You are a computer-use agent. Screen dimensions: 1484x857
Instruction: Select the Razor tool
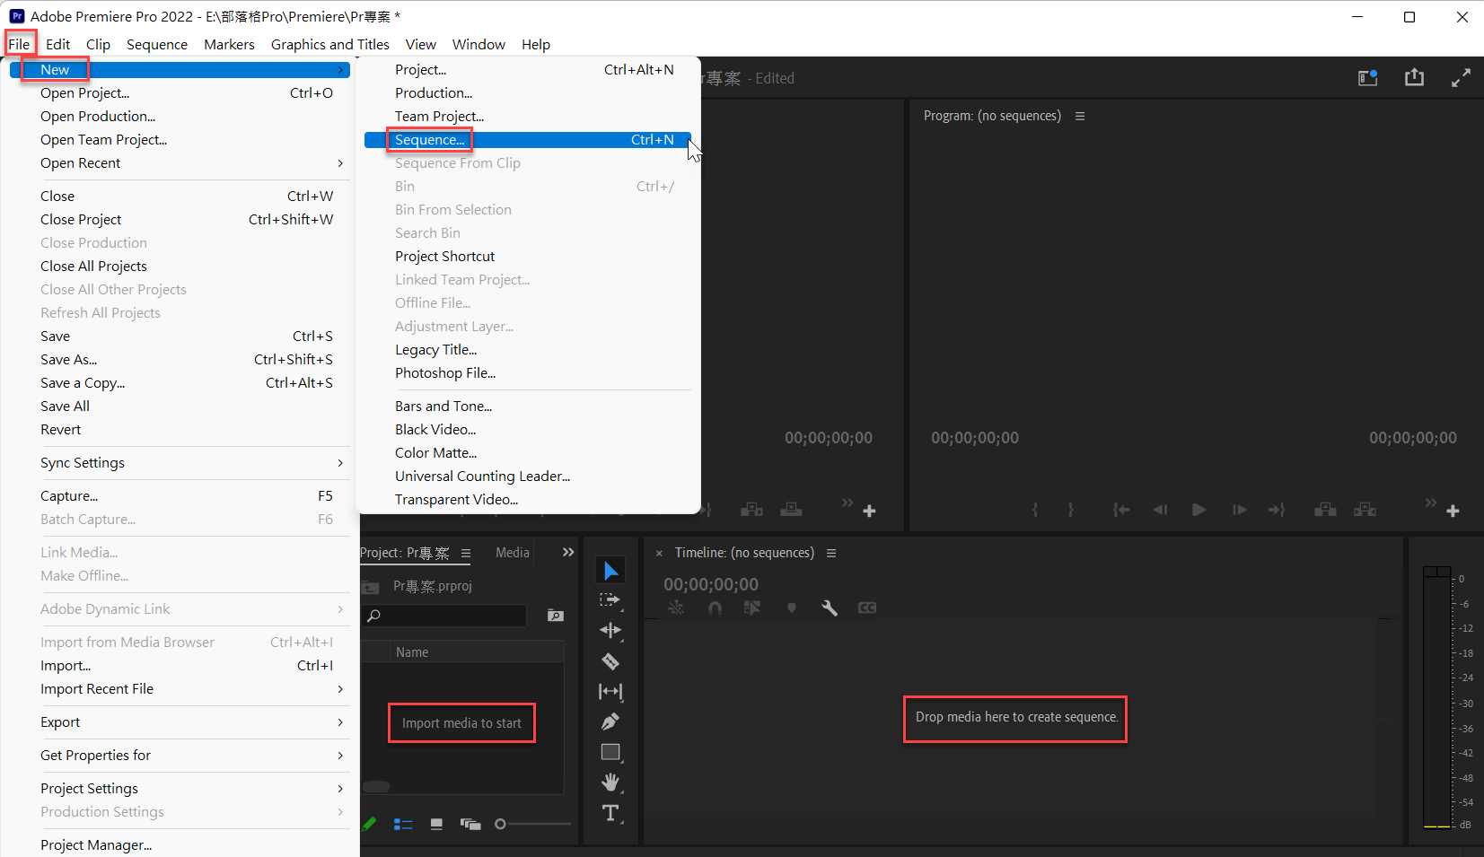pos(610,661)
